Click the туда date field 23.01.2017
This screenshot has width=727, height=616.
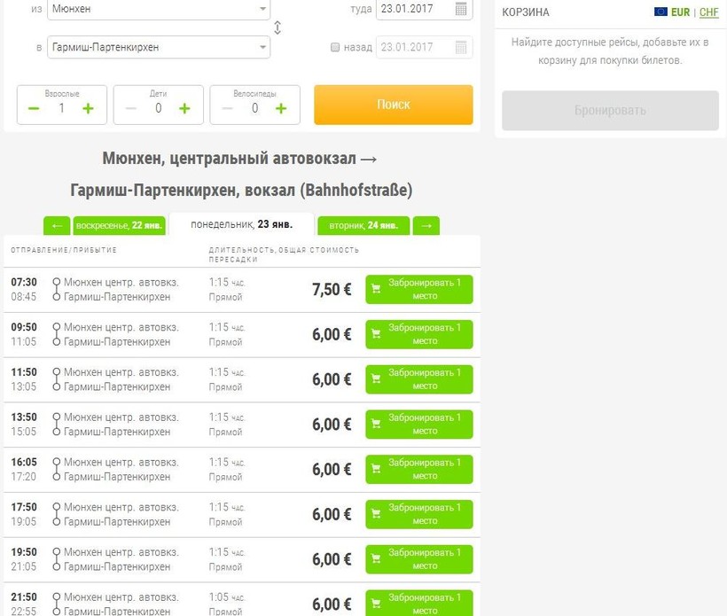(415, 9)
